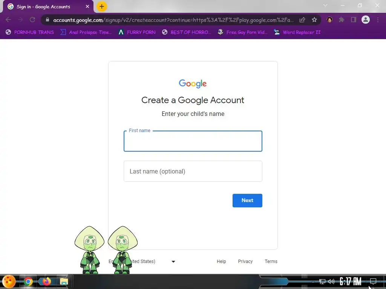Image resolution: width=386 pixels, height=289 pixels.
Task: Open the Extensions puzzle-piece menu
Action: click(342, 20)
